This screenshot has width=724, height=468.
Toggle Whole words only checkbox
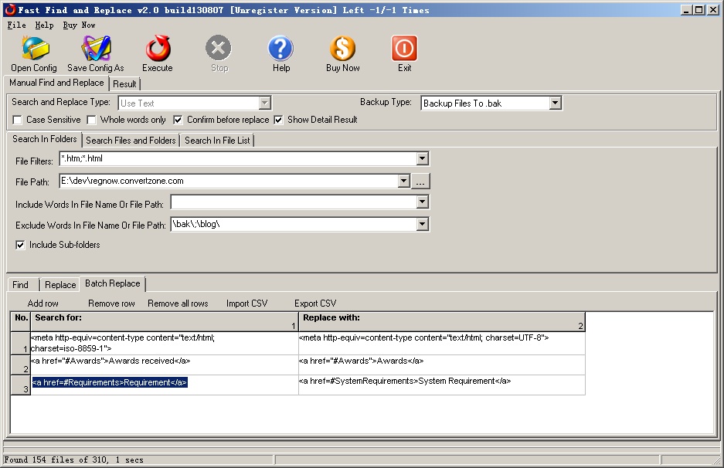pyautogui.click(x=92, y=120)
